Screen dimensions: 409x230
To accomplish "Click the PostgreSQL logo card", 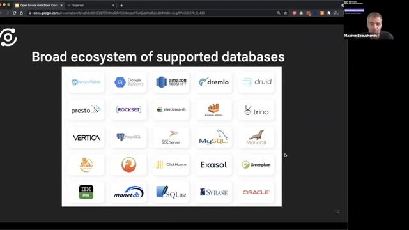I will click(128, 137).
